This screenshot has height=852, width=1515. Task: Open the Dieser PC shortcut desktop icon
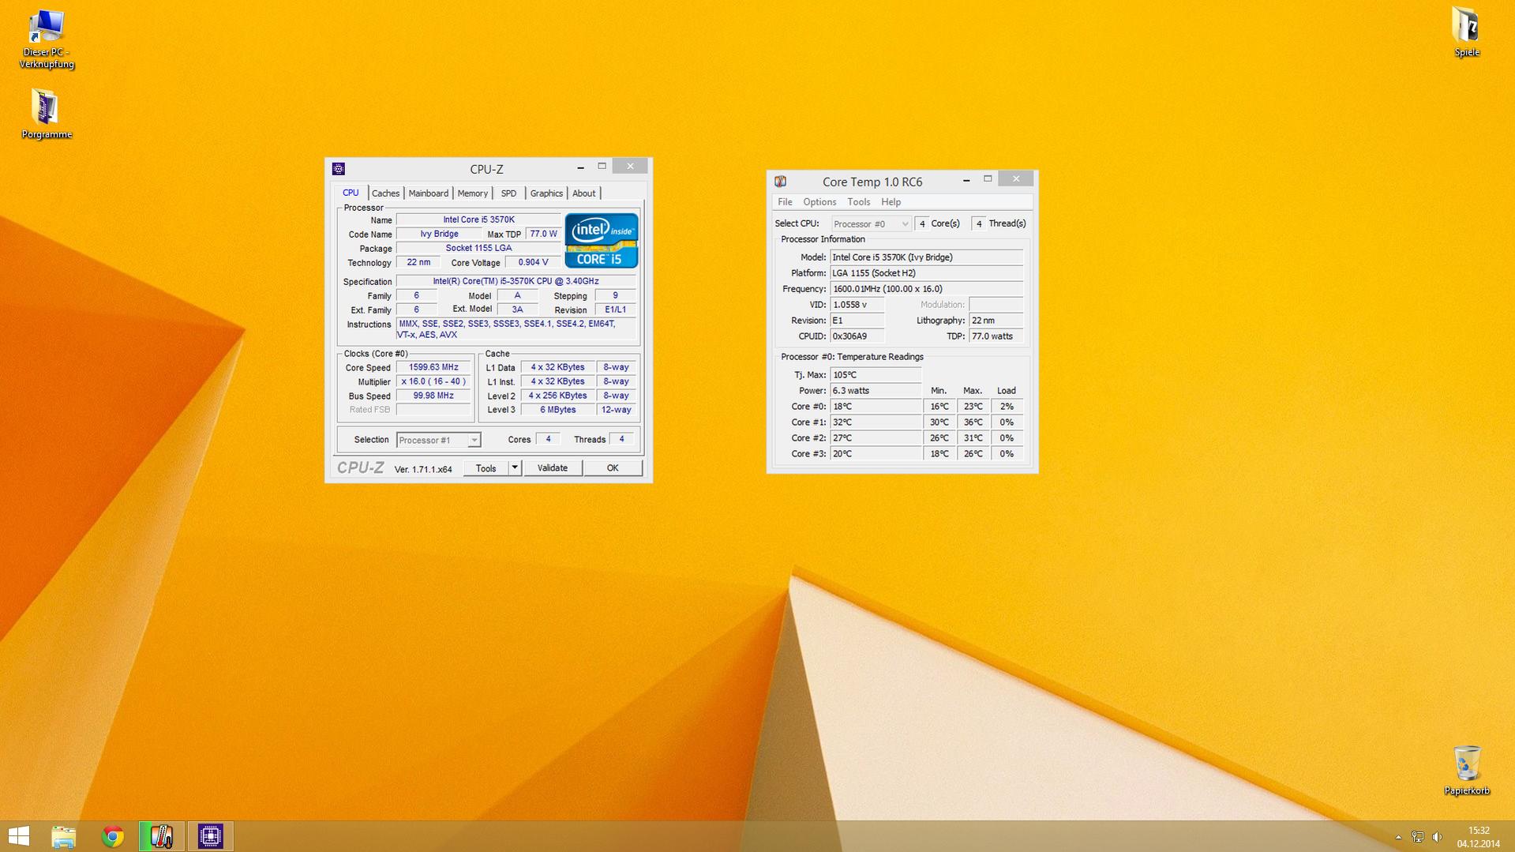point(47,39)
